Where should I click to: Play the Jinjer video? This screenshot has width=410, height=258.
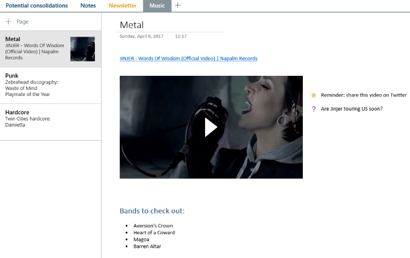[x=211, y=127]
